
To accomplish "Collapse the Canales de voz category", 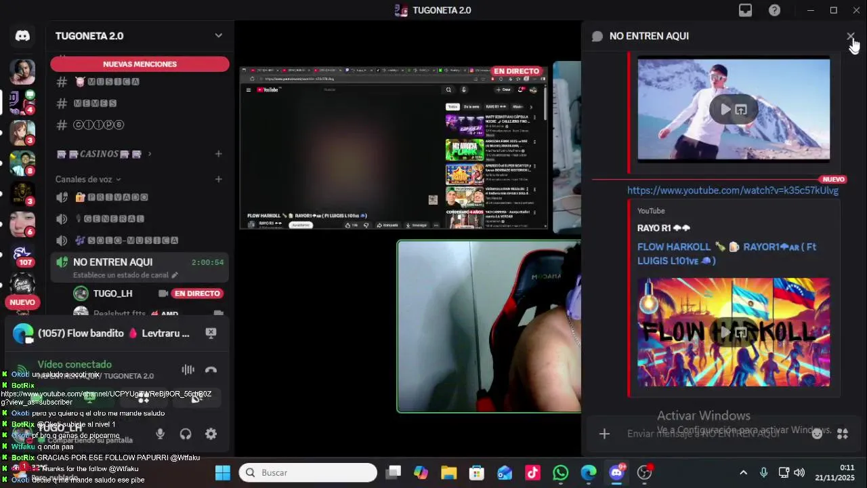I will [88, 179].
